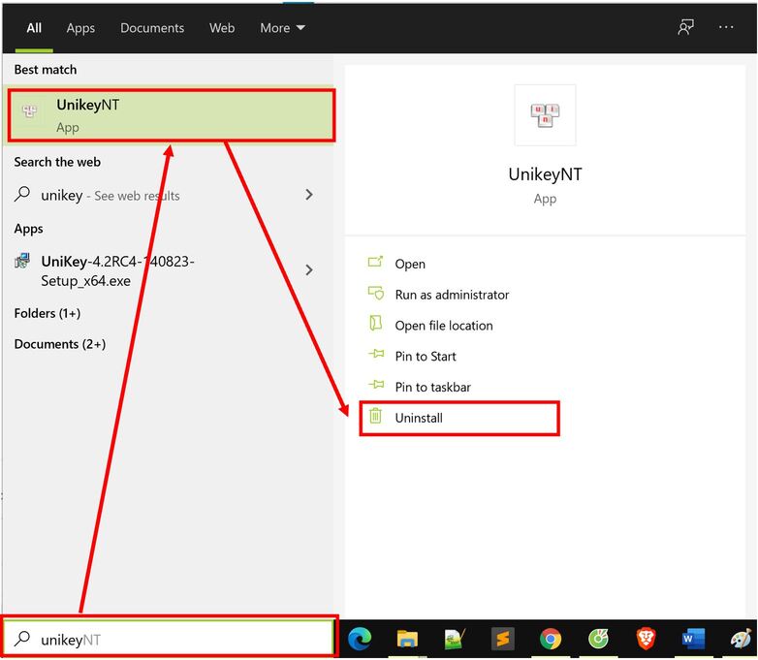Screen dimensions: 758x660
Task: Choose Run as administrator
Action: [452, 295]
